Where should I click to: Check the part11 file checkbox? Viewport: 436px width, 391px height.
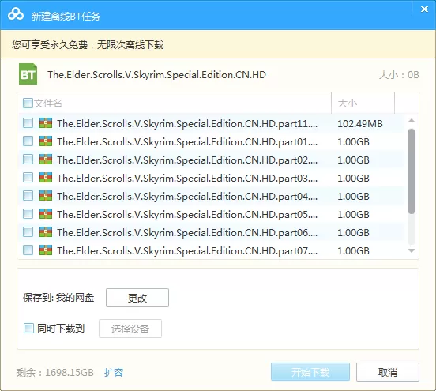[x=28, y=123]
